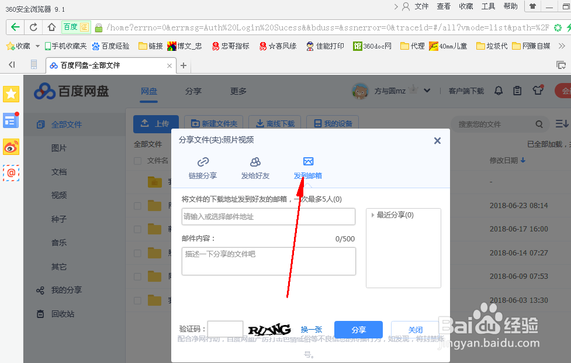
Task: Open the 查看 browser menu
Action: tap(444, 6)
